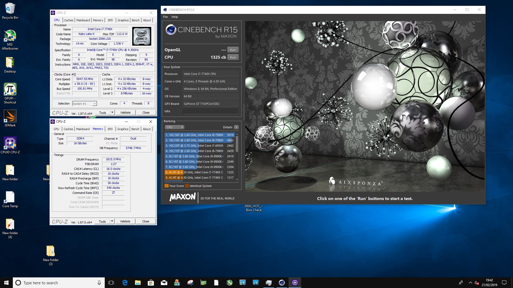Click Validate in the CPU-Z Memory window
Screen dimensions: 513x288
coord(125,221)
